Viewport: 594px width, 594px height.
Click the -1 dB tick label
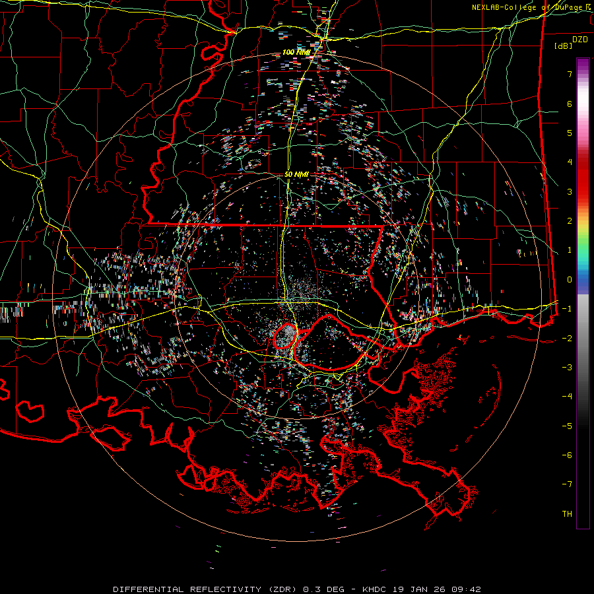pyautogui.click(x=567, y=309)
